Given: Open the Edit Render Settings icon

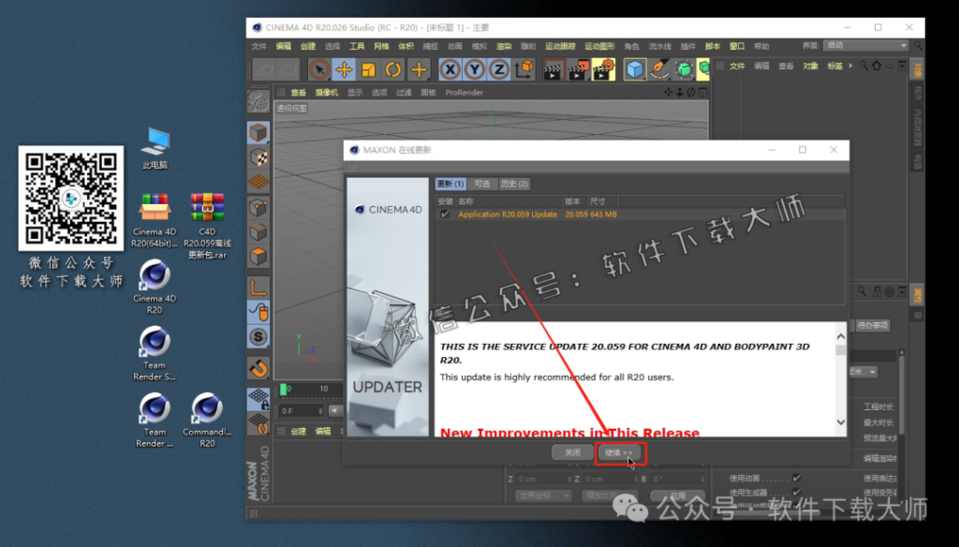Looking at the screenshot, I should 604,69.
